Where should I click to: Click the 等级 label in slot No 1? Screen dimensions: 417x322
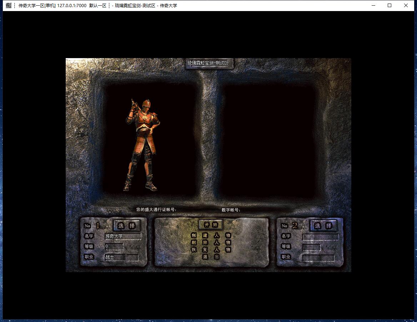click(x=89, y=246)
